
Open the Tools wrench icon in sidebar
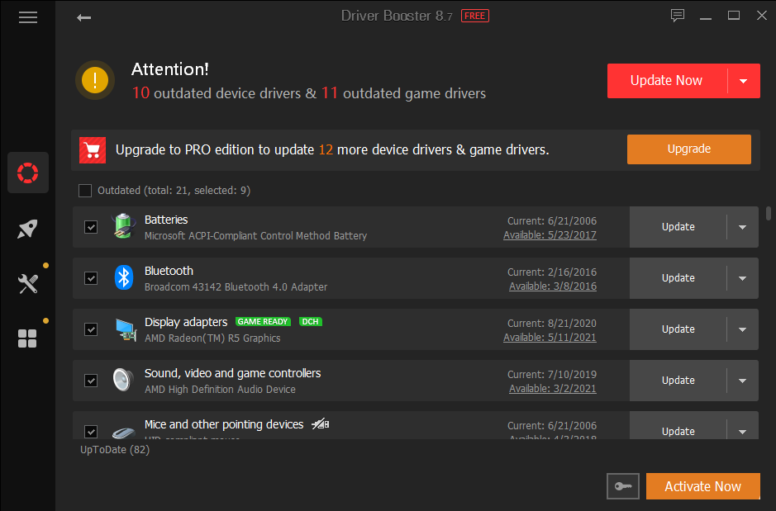point(27,283)
